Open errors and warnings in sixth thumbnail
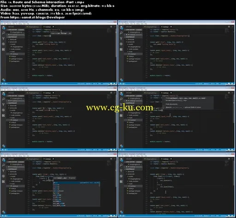This screenshot has height=218, width=236. click(122, 216)
